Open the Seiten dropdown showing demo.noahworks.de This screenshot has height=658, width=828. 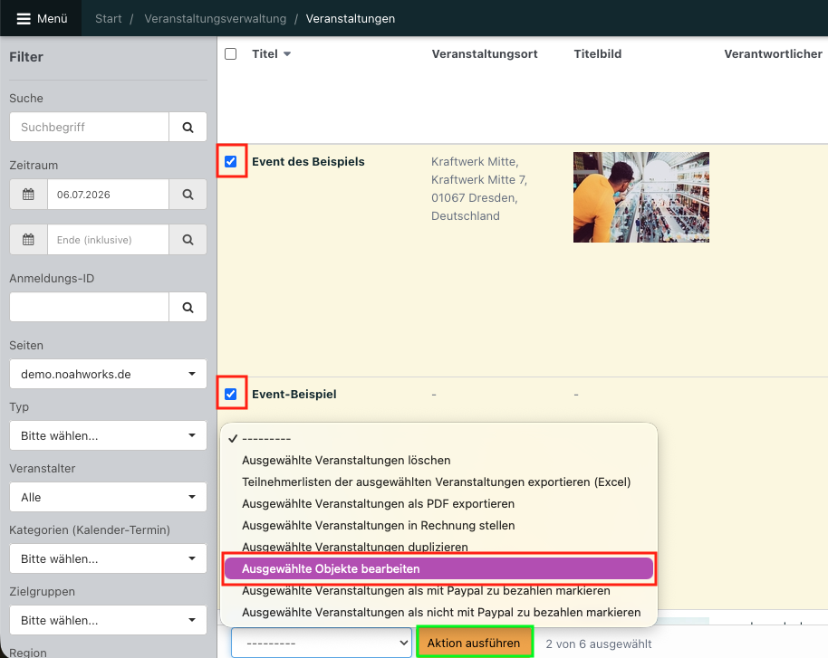pyautogui.click(x=108, y=374)
